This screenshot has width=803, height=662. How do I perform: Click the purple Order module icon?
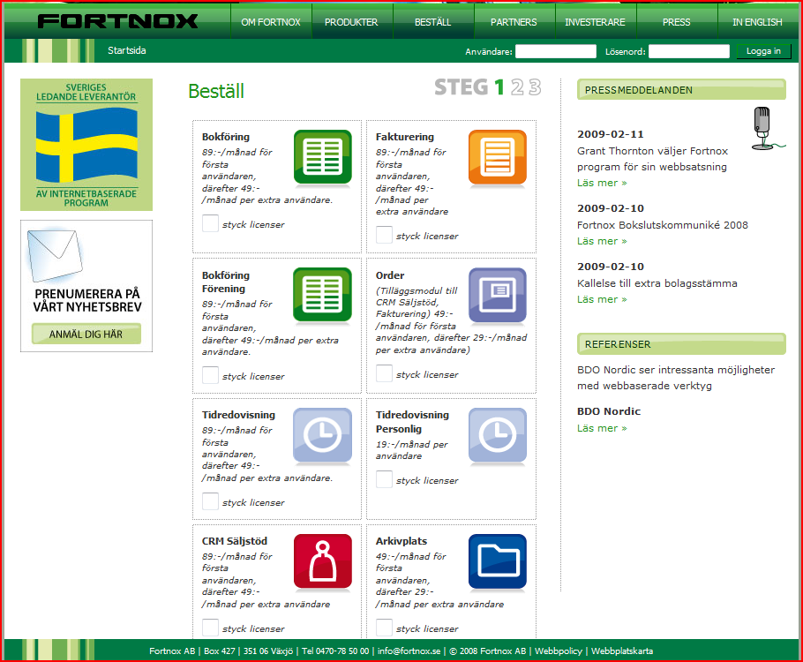tap(498, 295)
